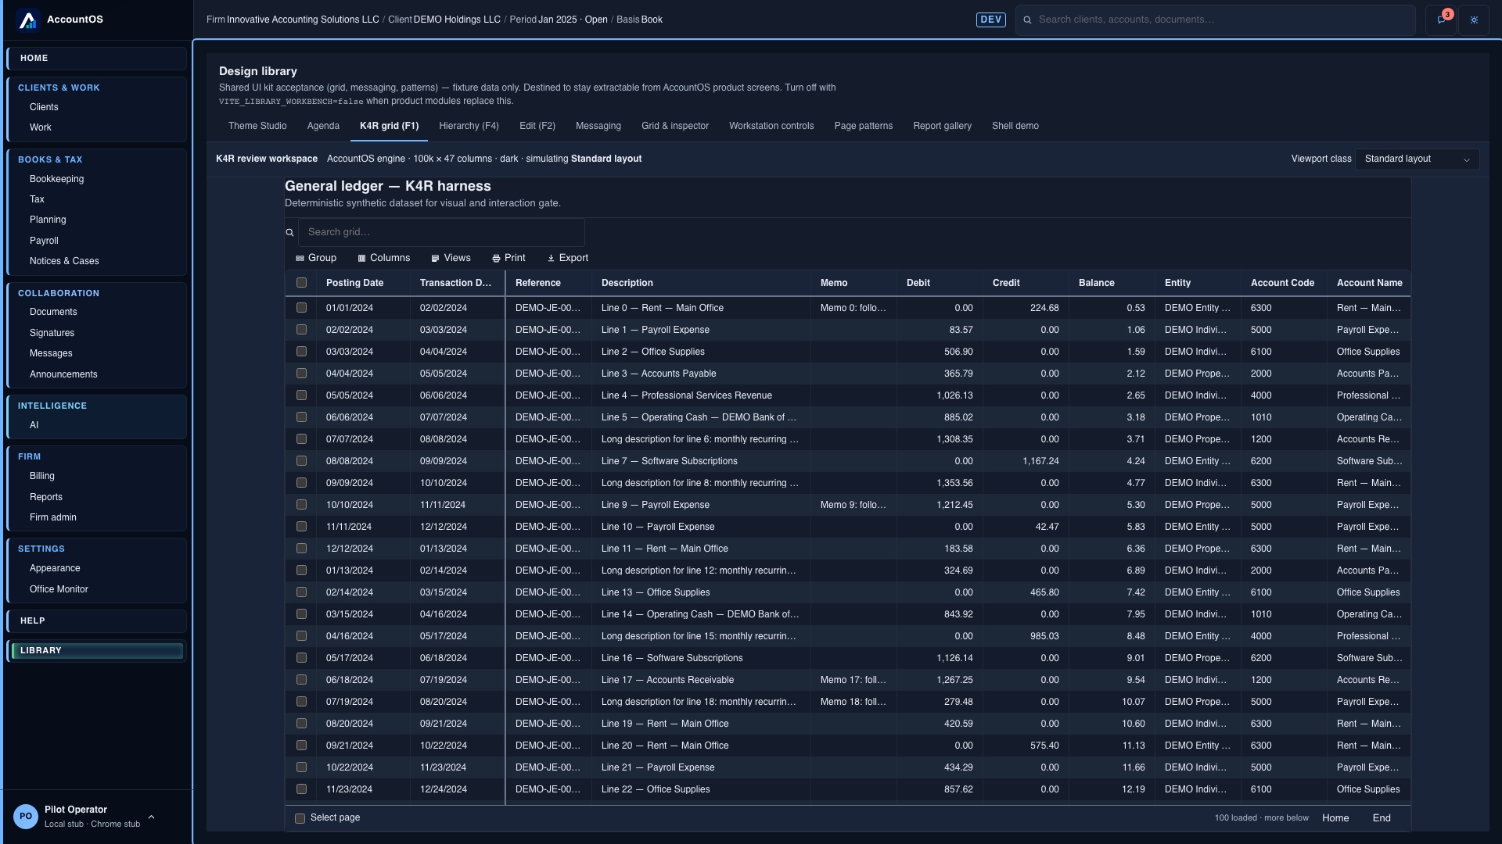Viewport: 1502px width, 844px height.
Task: Toggle the Select page checkbox
Action: (x=300, y=818)
